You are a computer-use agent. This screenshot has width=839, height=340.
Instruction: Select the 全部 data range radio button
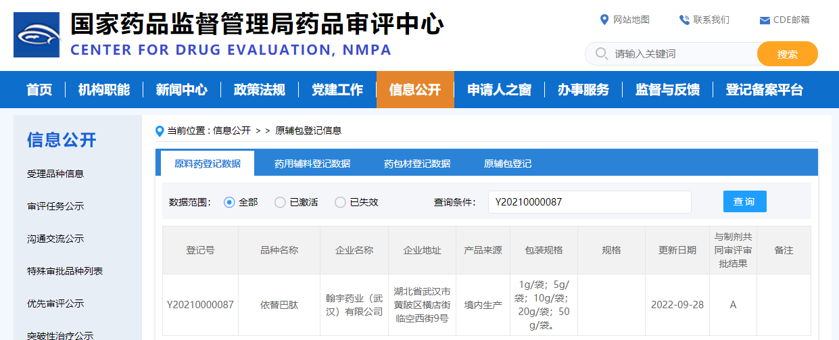(229, 202)
